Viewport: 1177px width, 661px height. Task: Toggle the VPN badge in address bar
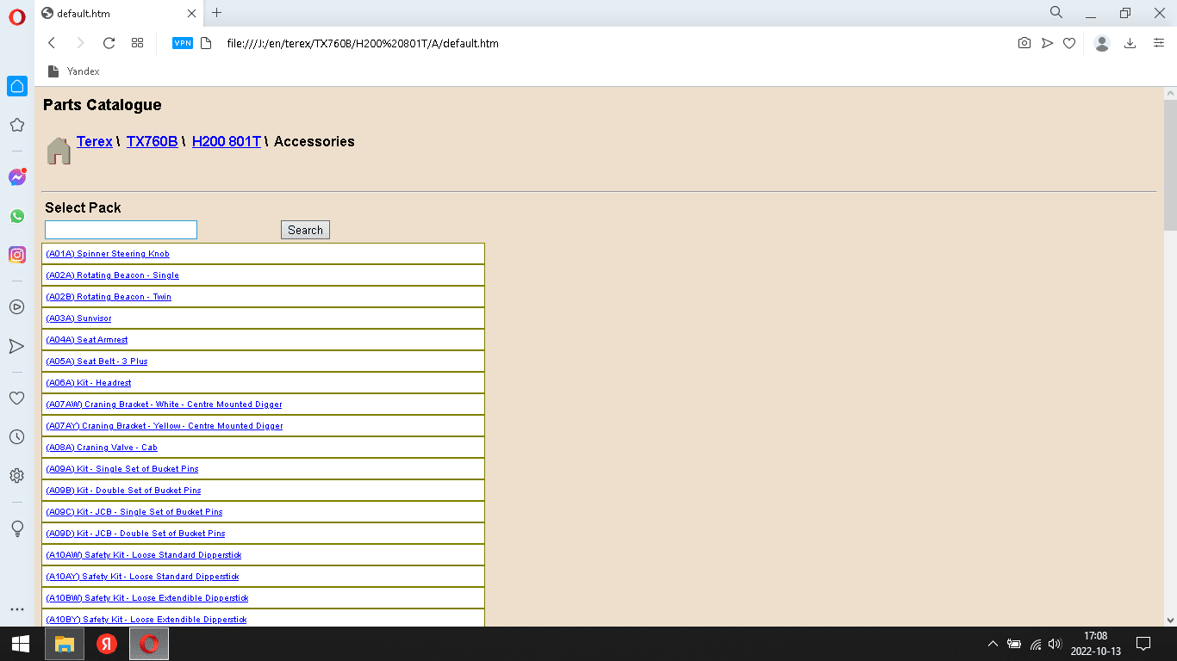tap(182, 43)
